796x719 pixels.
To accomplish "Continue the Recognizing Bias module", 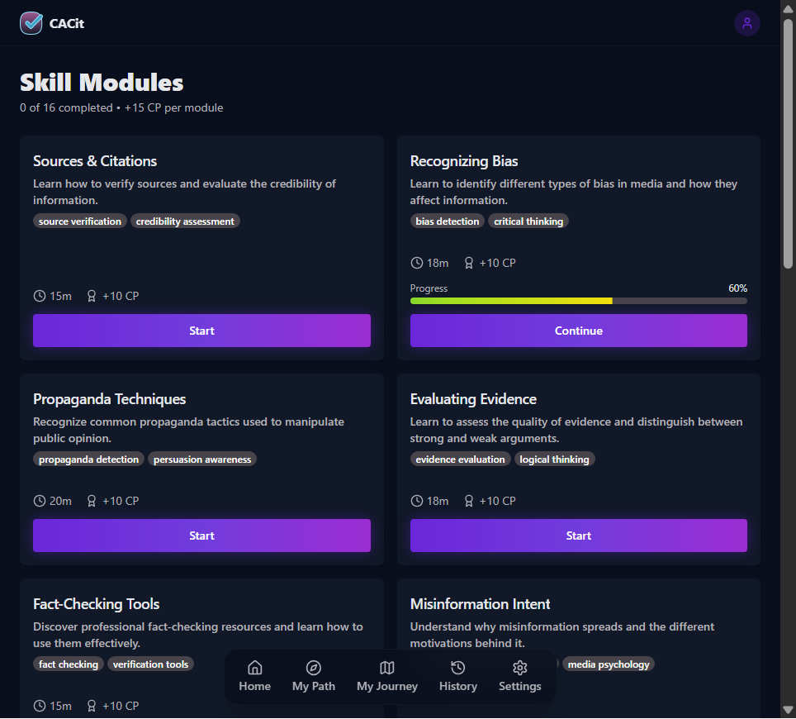I will tap(578, 331).
